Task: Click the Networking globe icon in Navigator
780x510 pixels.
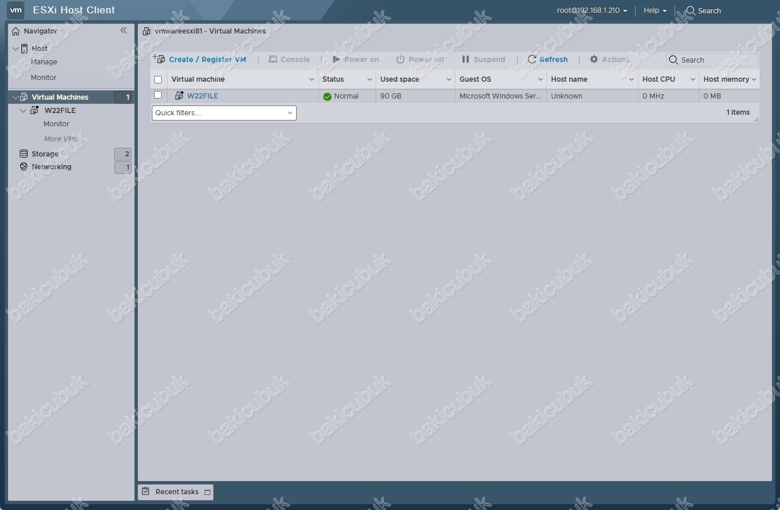Action: click(x=24, y=166)
